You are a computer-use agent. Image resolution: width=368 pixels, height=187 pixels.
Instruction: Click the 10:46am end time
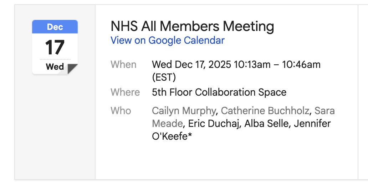(301, 65)
